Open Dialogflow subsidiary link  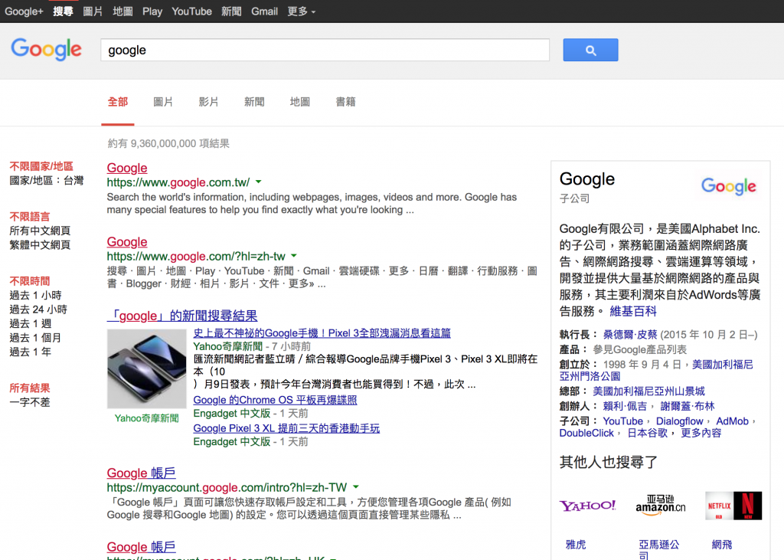[x=680, y=421]
